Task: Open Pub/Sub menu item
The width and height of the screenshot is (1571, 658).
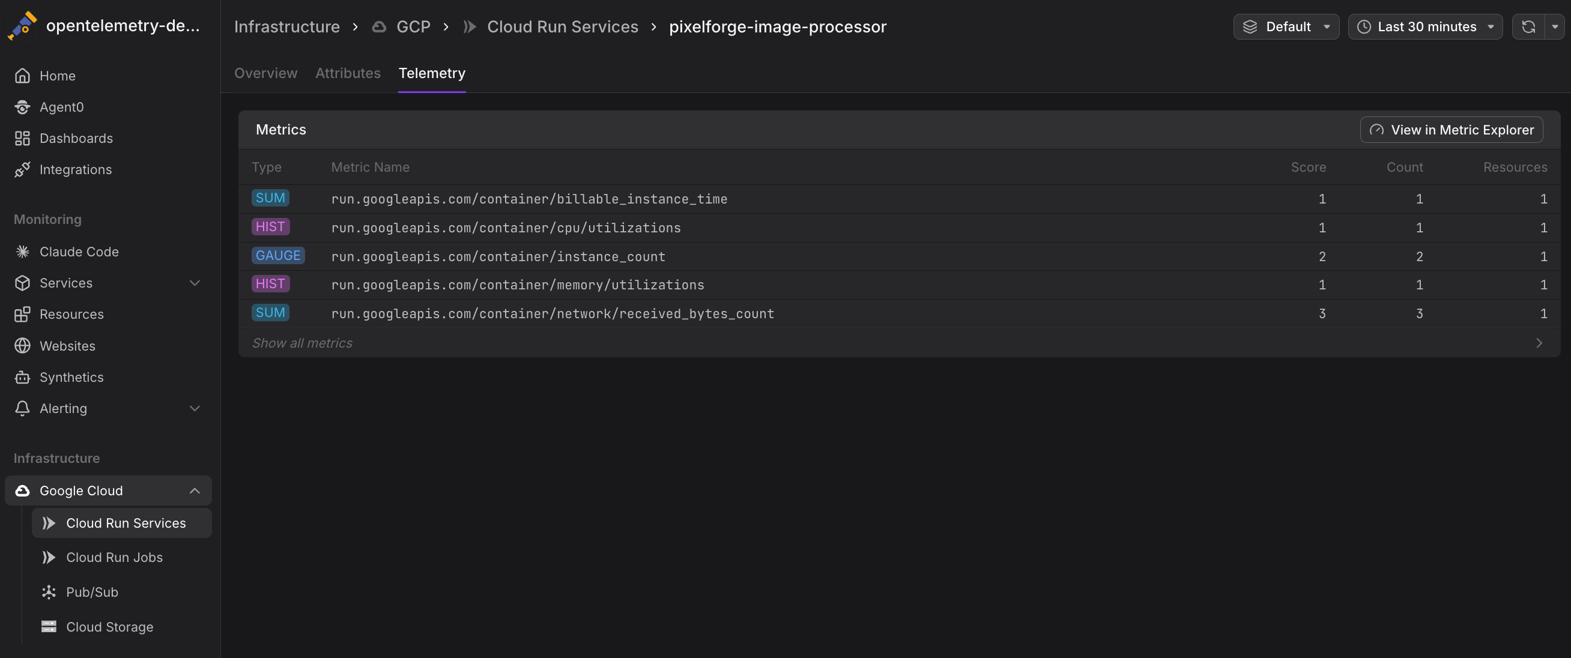Action: point(121,592)
